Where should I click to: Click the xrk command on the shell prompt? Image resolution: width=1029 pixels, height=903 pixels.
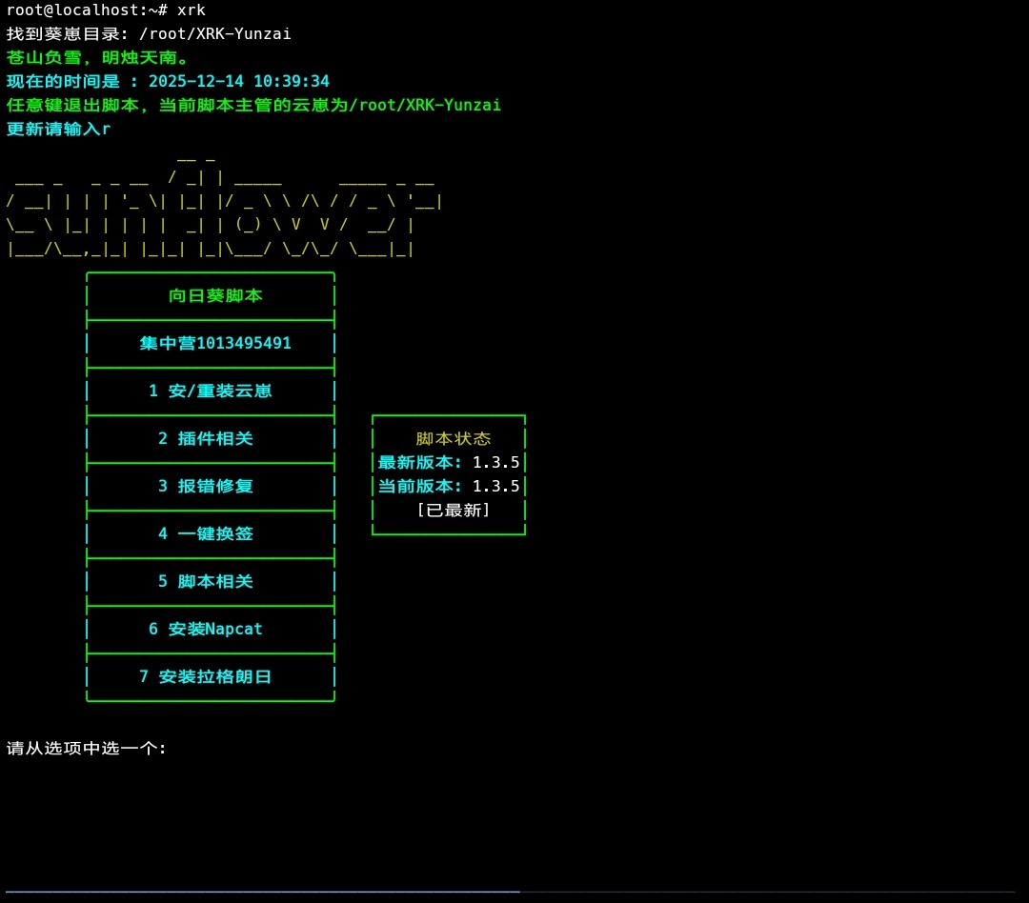pyautogui.click(x=192, y=10)
